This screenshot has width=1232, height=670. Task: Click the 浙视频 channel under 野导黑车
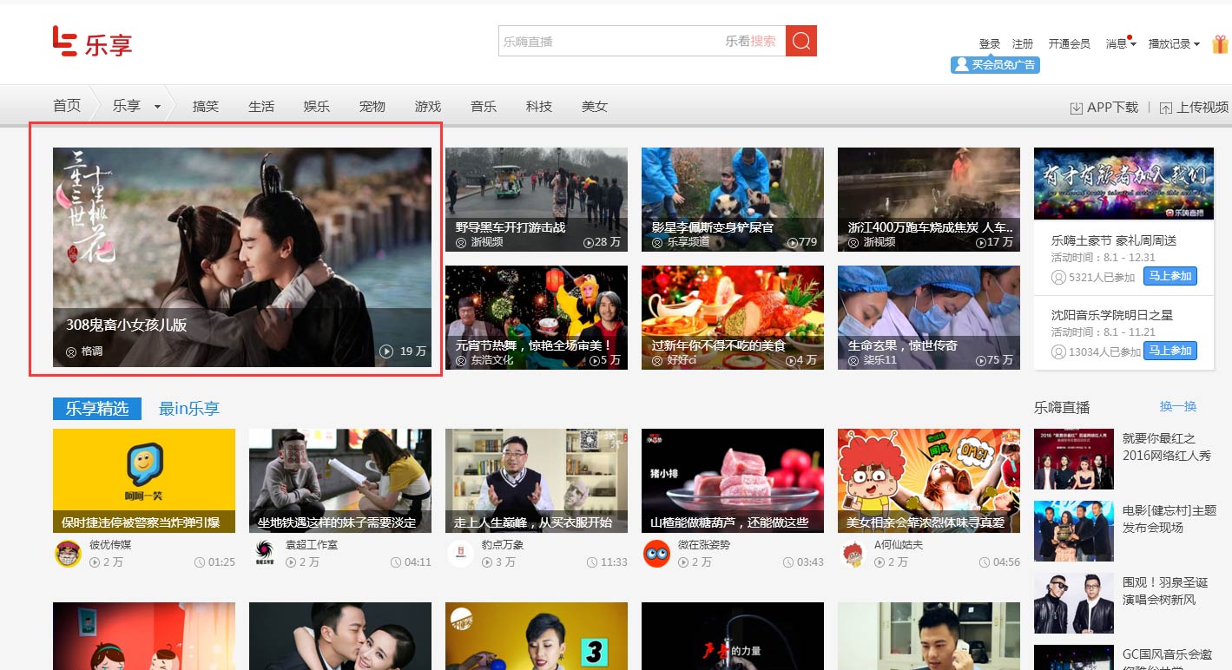point(487,242)
